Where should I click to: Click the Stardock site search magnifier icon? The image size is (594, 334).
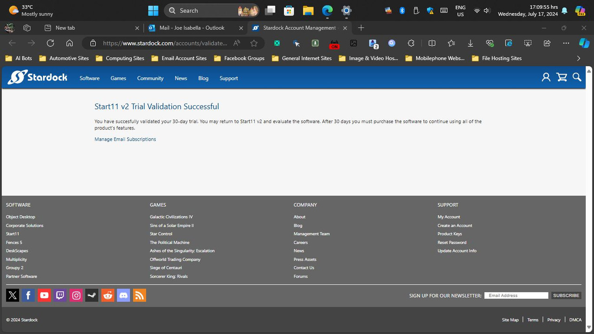(x=577, y=77)
